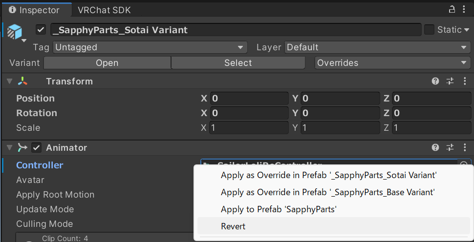The image size is (474, 242).
Task: Click the Animator help question mark icon
Action: (435, 147)
